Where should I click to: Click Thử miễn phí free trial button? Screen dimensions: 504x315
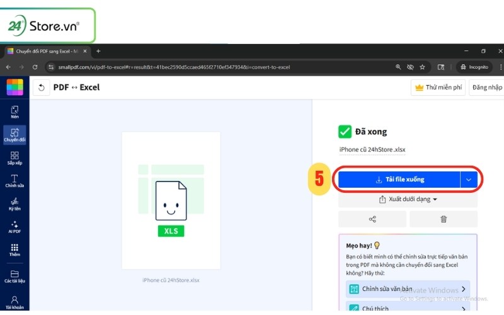[438, 88]
